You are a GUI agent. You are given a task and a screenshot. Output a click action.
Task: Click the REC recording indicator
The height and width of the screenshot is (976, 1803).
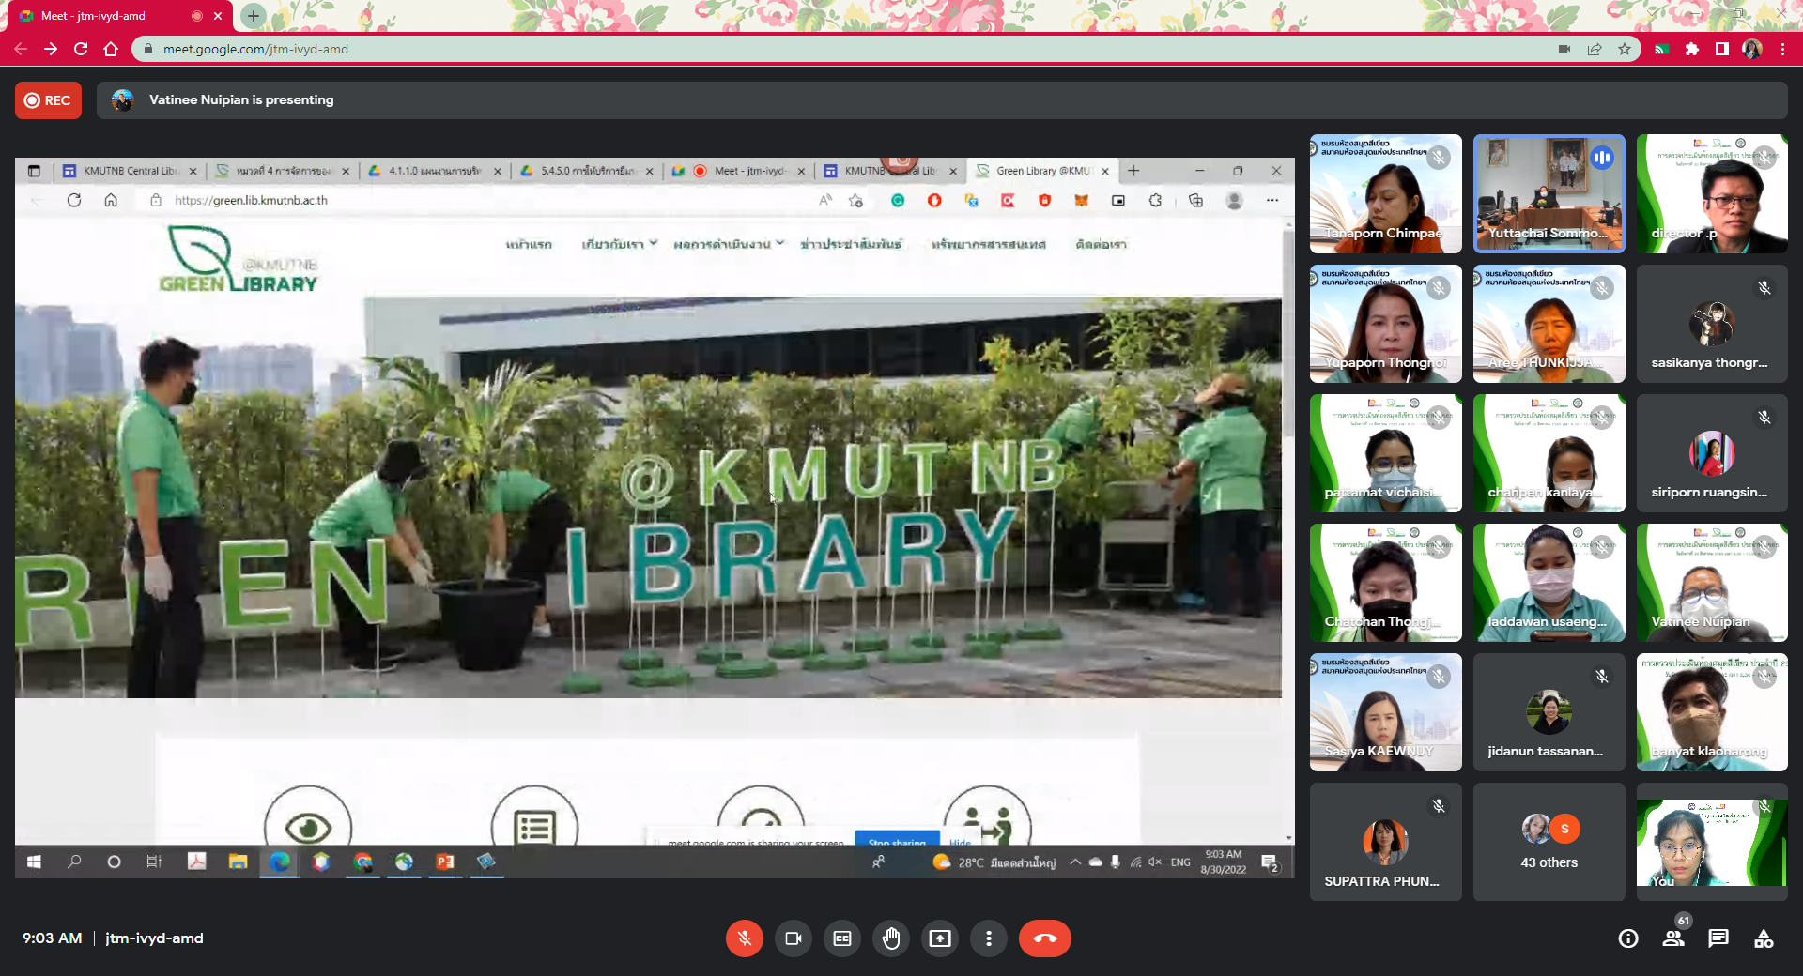tap(48, 100)
